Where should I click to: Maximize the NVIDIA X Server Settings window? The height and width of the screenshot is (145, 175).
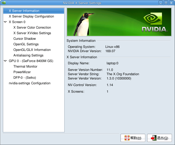[166, 3]
